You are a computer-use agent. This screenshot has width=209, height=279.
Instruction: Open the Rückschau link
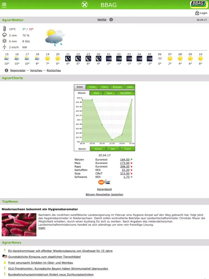54,70
